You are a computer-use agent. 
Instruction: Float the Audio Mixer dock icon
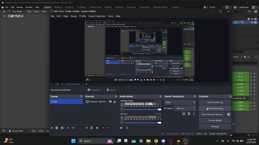(x=160, y=97)
